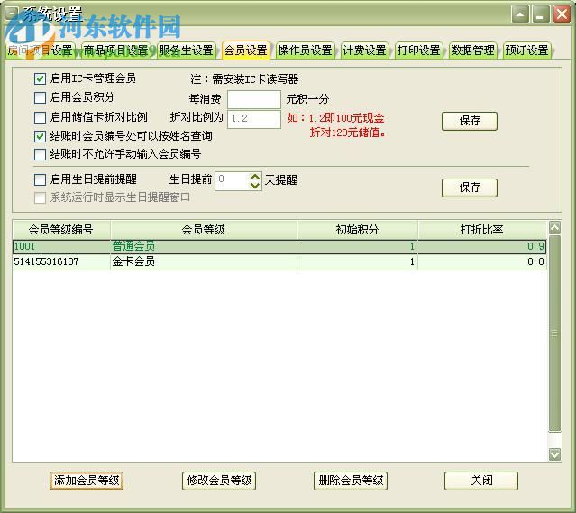Enable the 启用会员积分 checkbox
576x513 pixels.
(40, 97)
